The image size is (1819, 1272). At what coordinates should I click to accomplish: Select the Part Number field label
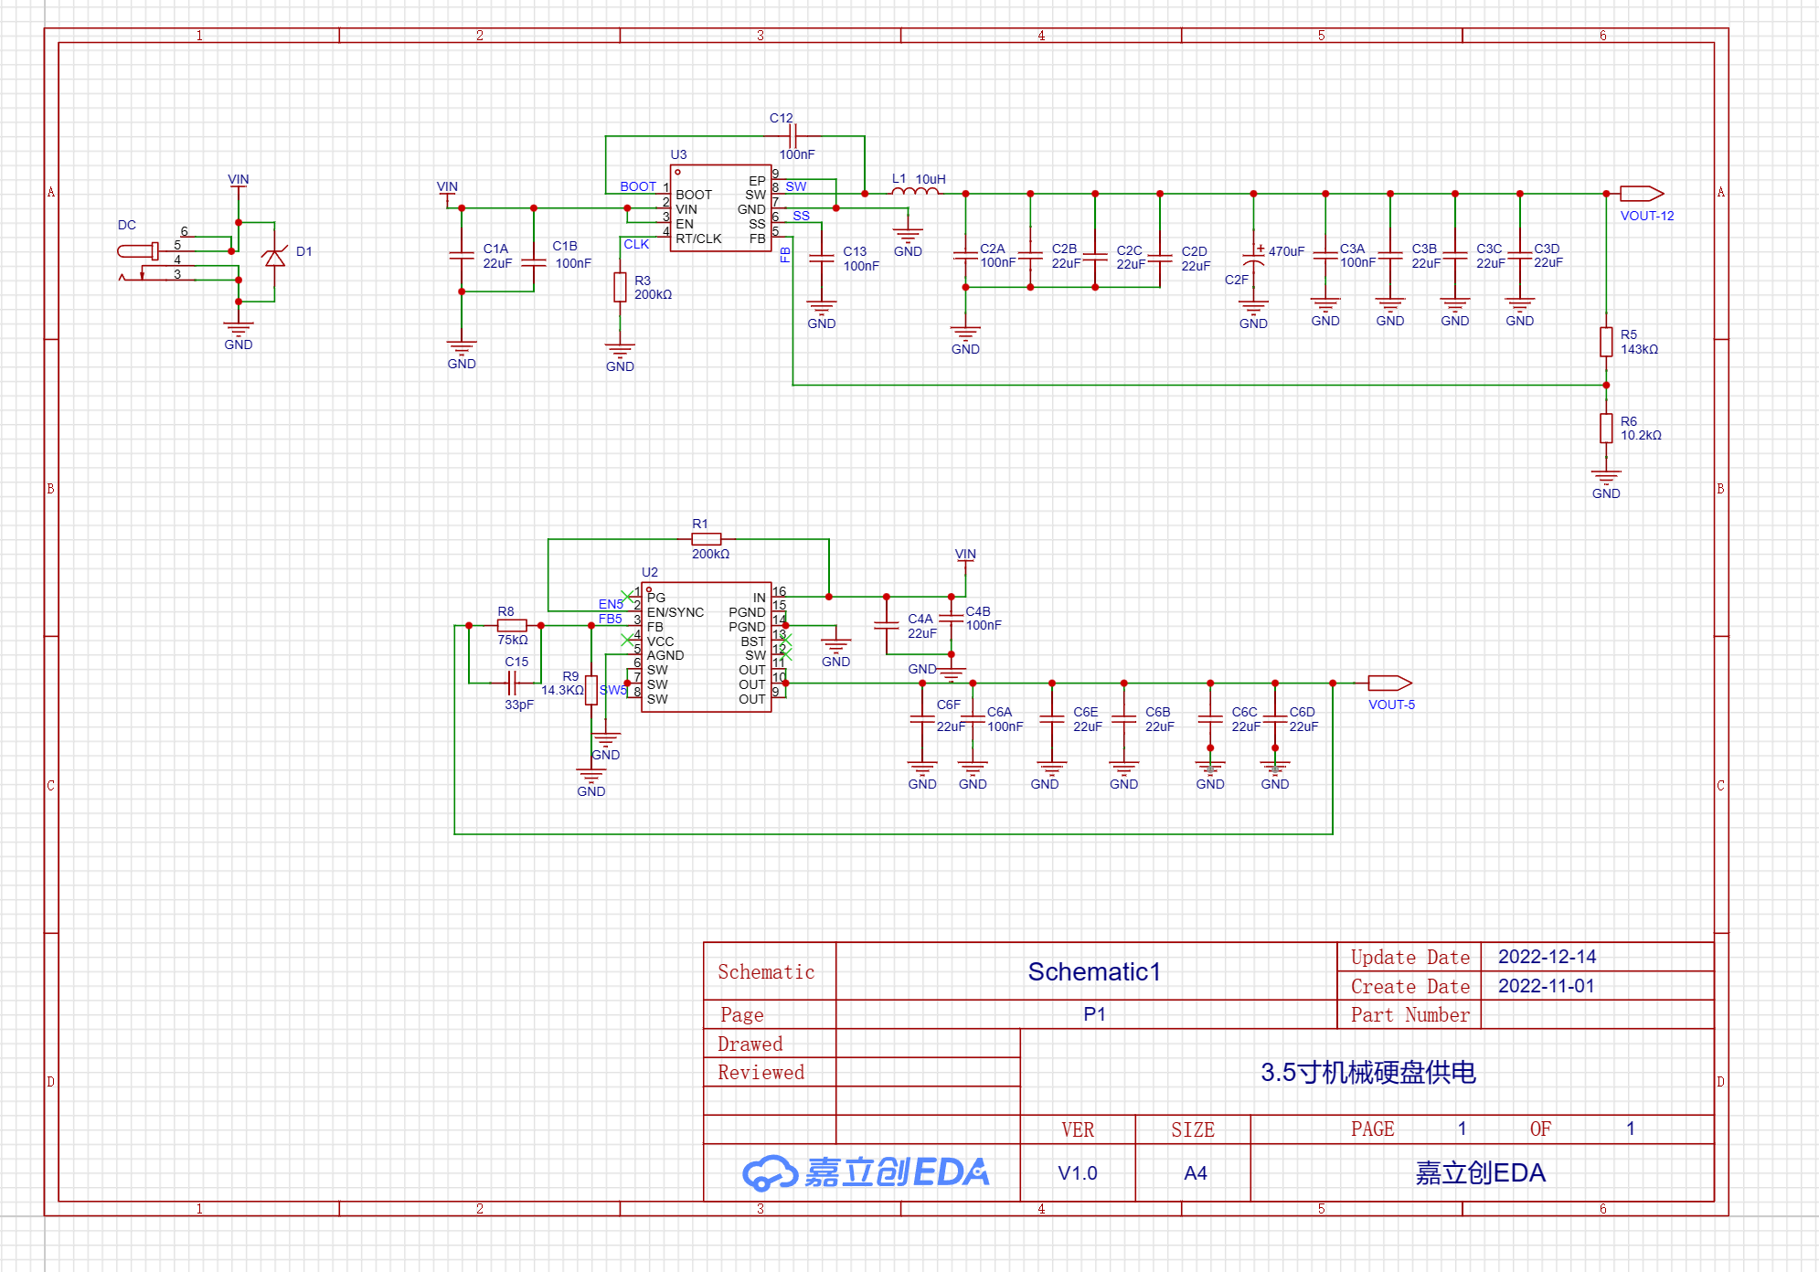[x=1410, y=1014]
